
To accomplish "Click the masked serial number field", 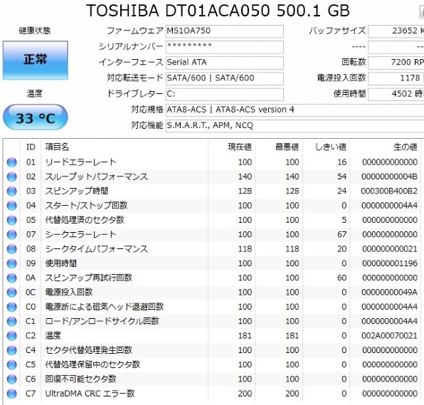I will tap(224, 47).
